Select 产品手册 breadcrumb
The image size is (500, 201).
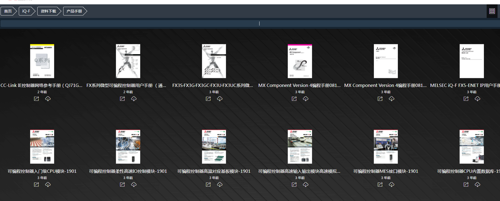click(74, 11)
